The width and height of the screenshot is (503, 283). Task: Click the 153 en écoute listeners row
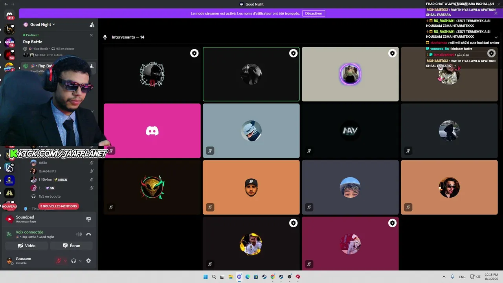click(x=50, y=196)
